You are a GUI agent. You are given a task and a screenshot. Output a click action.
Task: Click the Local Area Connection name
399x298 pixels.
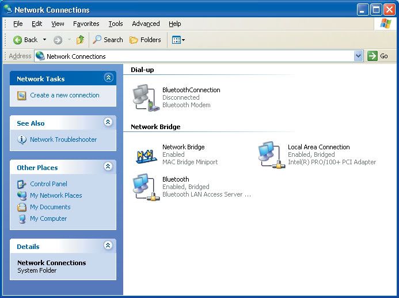[x=319, y=147]
